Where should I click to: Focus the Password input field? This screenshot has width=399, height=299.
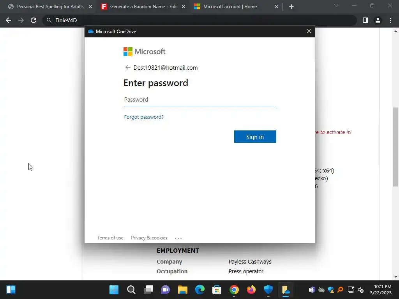199,100
